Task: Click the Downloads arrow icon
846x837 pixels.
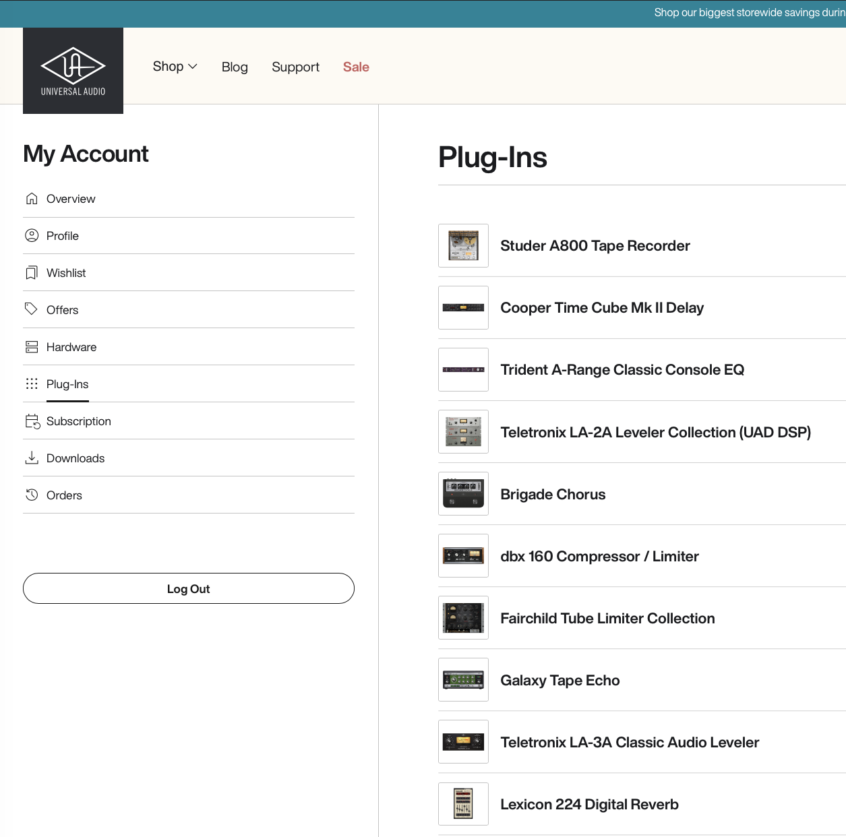Action: tap(32, 458)
